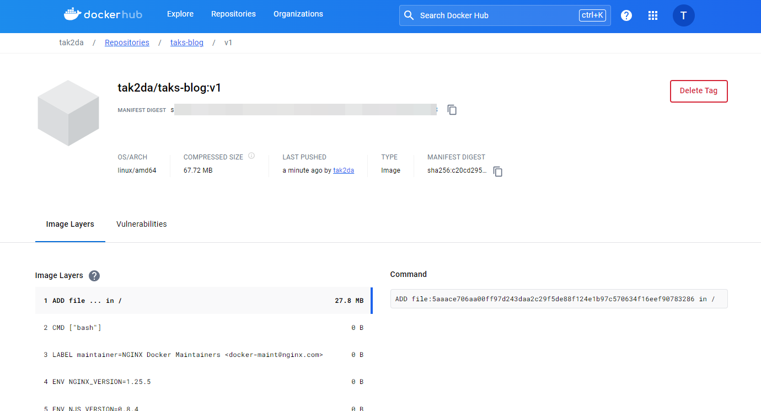Open the help question mark icon
This screenshot has height=411, width=761.
[626, 15]
